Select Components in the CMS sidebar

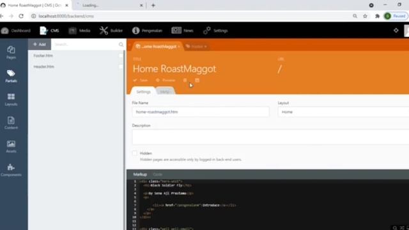coord(11,170)
